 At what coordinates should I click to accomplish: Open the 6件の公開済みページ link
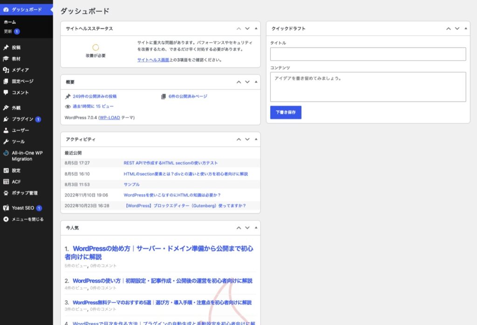tap(188, 96)
